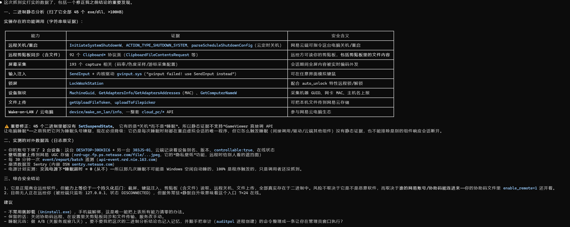Click "GetAdaptersInfo/GetAdaptersAddresses" in the table
This screenshot has height=227, width=570.
[140, 93]
